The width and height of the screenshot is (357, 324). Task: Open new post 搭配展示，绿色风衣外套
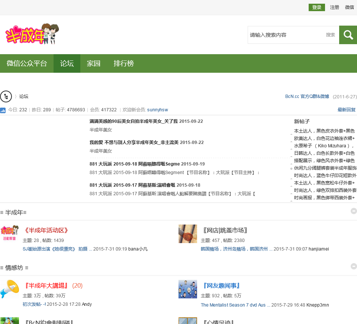click(324, 161)
